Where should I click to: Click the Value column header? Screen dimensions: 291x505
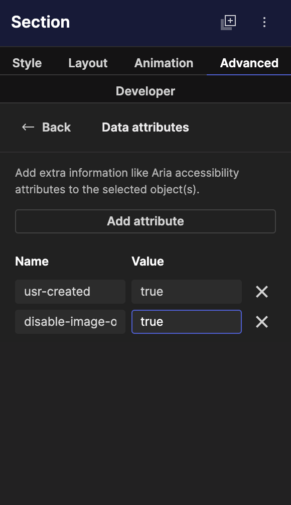pos(147,261)
